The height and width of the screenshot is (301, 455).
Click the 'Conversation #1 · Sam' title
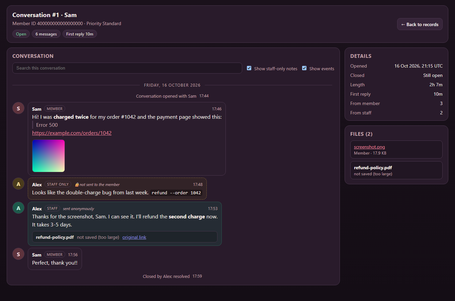tap(44, 15)
